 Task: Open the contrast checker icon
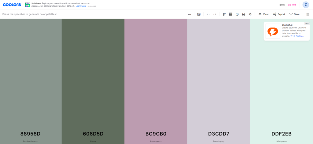(237, 14)
